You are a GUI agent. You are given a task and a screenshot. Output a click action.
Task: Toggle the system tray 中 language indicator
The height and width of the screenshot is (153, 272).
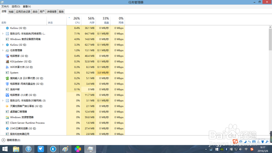click(246, 149)
